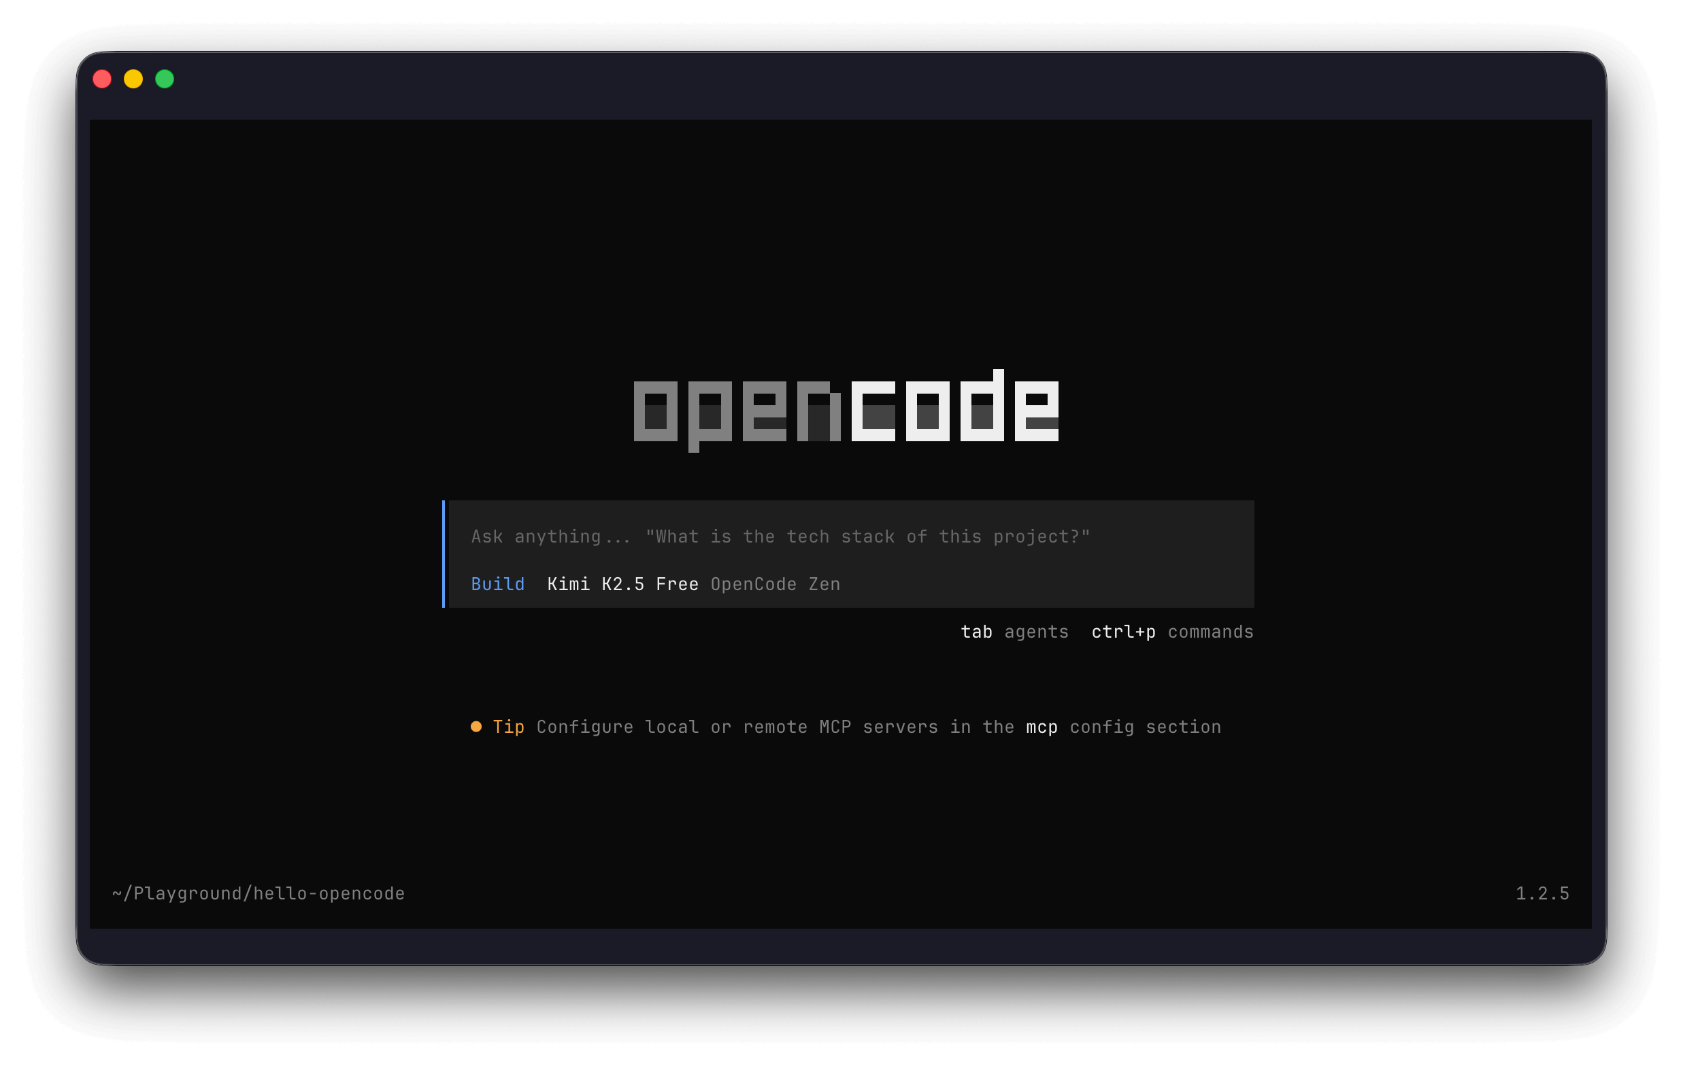
Task: Expand the agent selector from Build
Action: [x=498, y=584]
